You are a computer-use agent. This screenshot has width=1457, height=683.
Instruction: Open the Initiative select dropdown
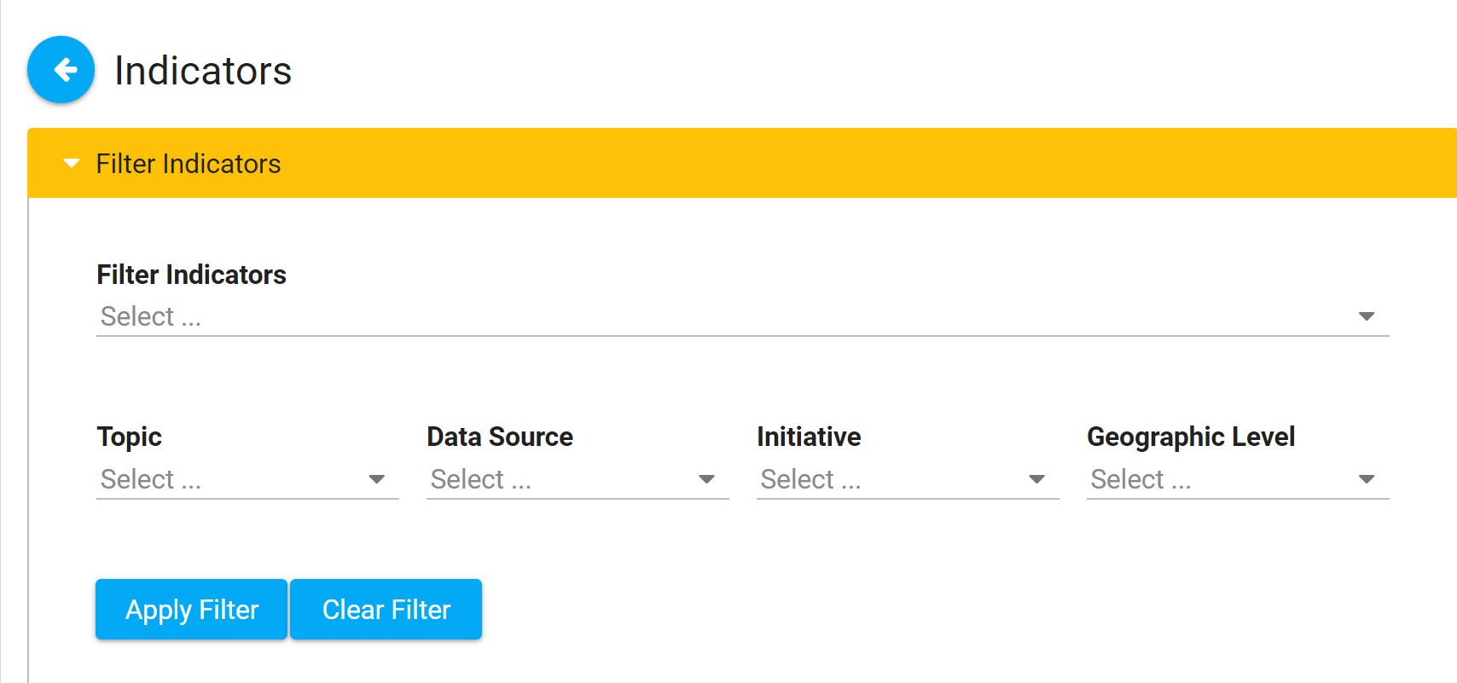908,479
